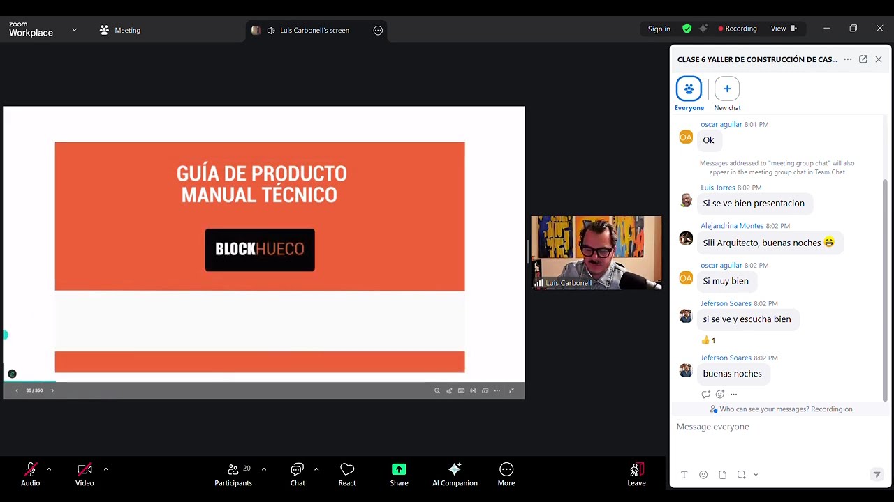Viewport: 894px width, 502px height.
Task: Click the Recording indicator
Action: 738,29
